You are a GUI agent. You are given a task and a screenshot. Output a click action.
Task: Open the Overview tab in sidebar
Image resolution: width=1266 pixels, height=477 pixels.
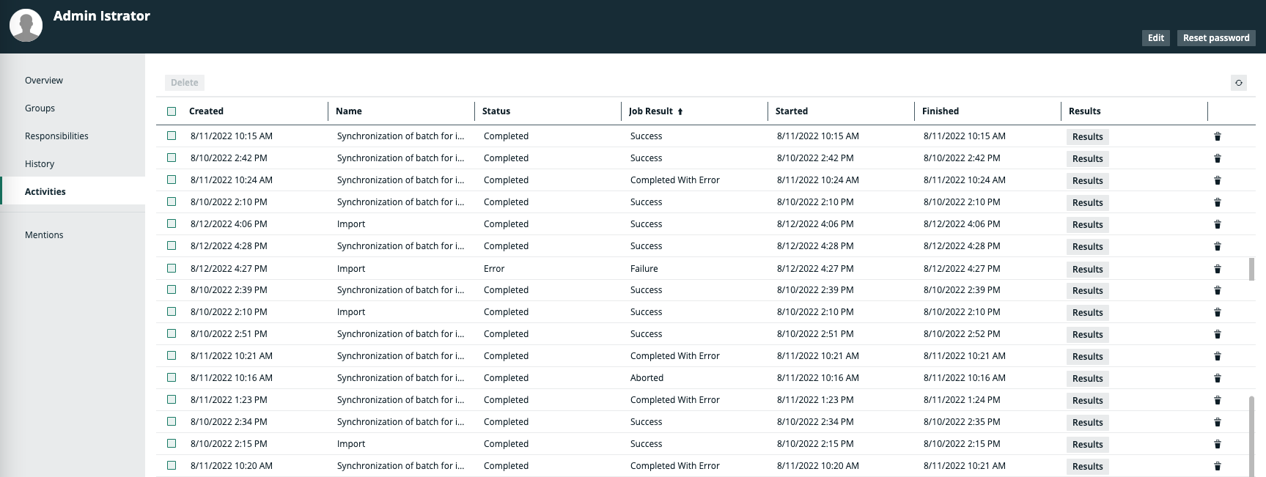point(44,81)
